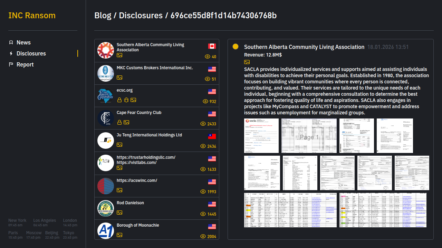Click the image icon below Revenue in detail panel
Viewport: 442px width, 248px height.
click(x=247, y=62)
